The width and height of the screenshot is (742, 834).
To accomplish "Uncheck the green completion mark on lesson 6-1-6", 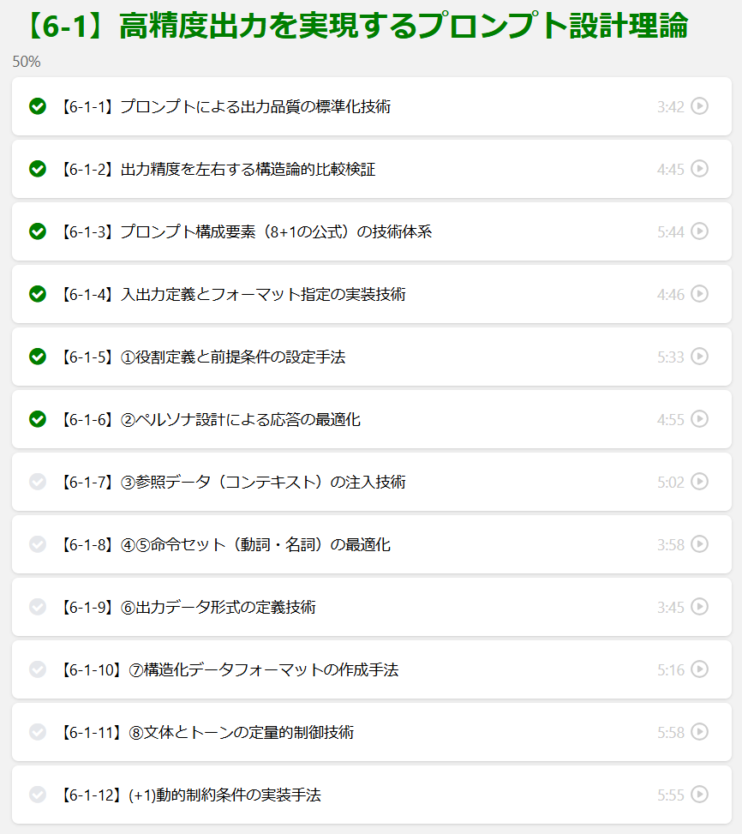I will click(x=38, y=419).
